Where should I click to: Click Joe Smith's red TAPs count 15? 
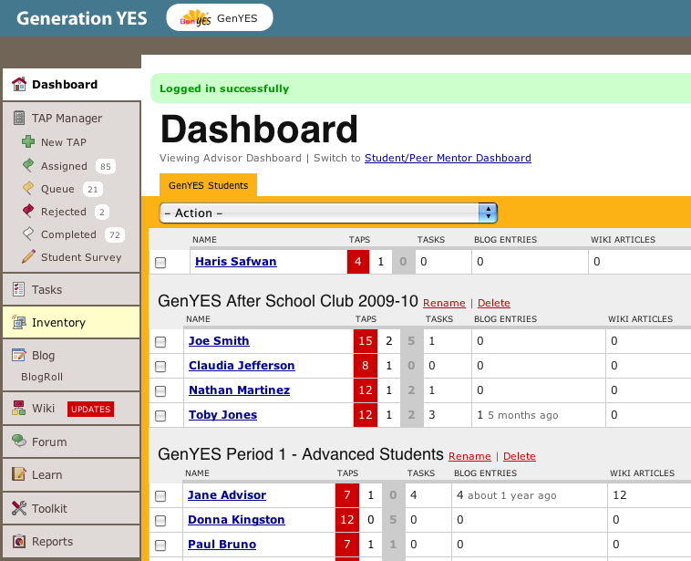pyautogui.click(x=366, y=341)
